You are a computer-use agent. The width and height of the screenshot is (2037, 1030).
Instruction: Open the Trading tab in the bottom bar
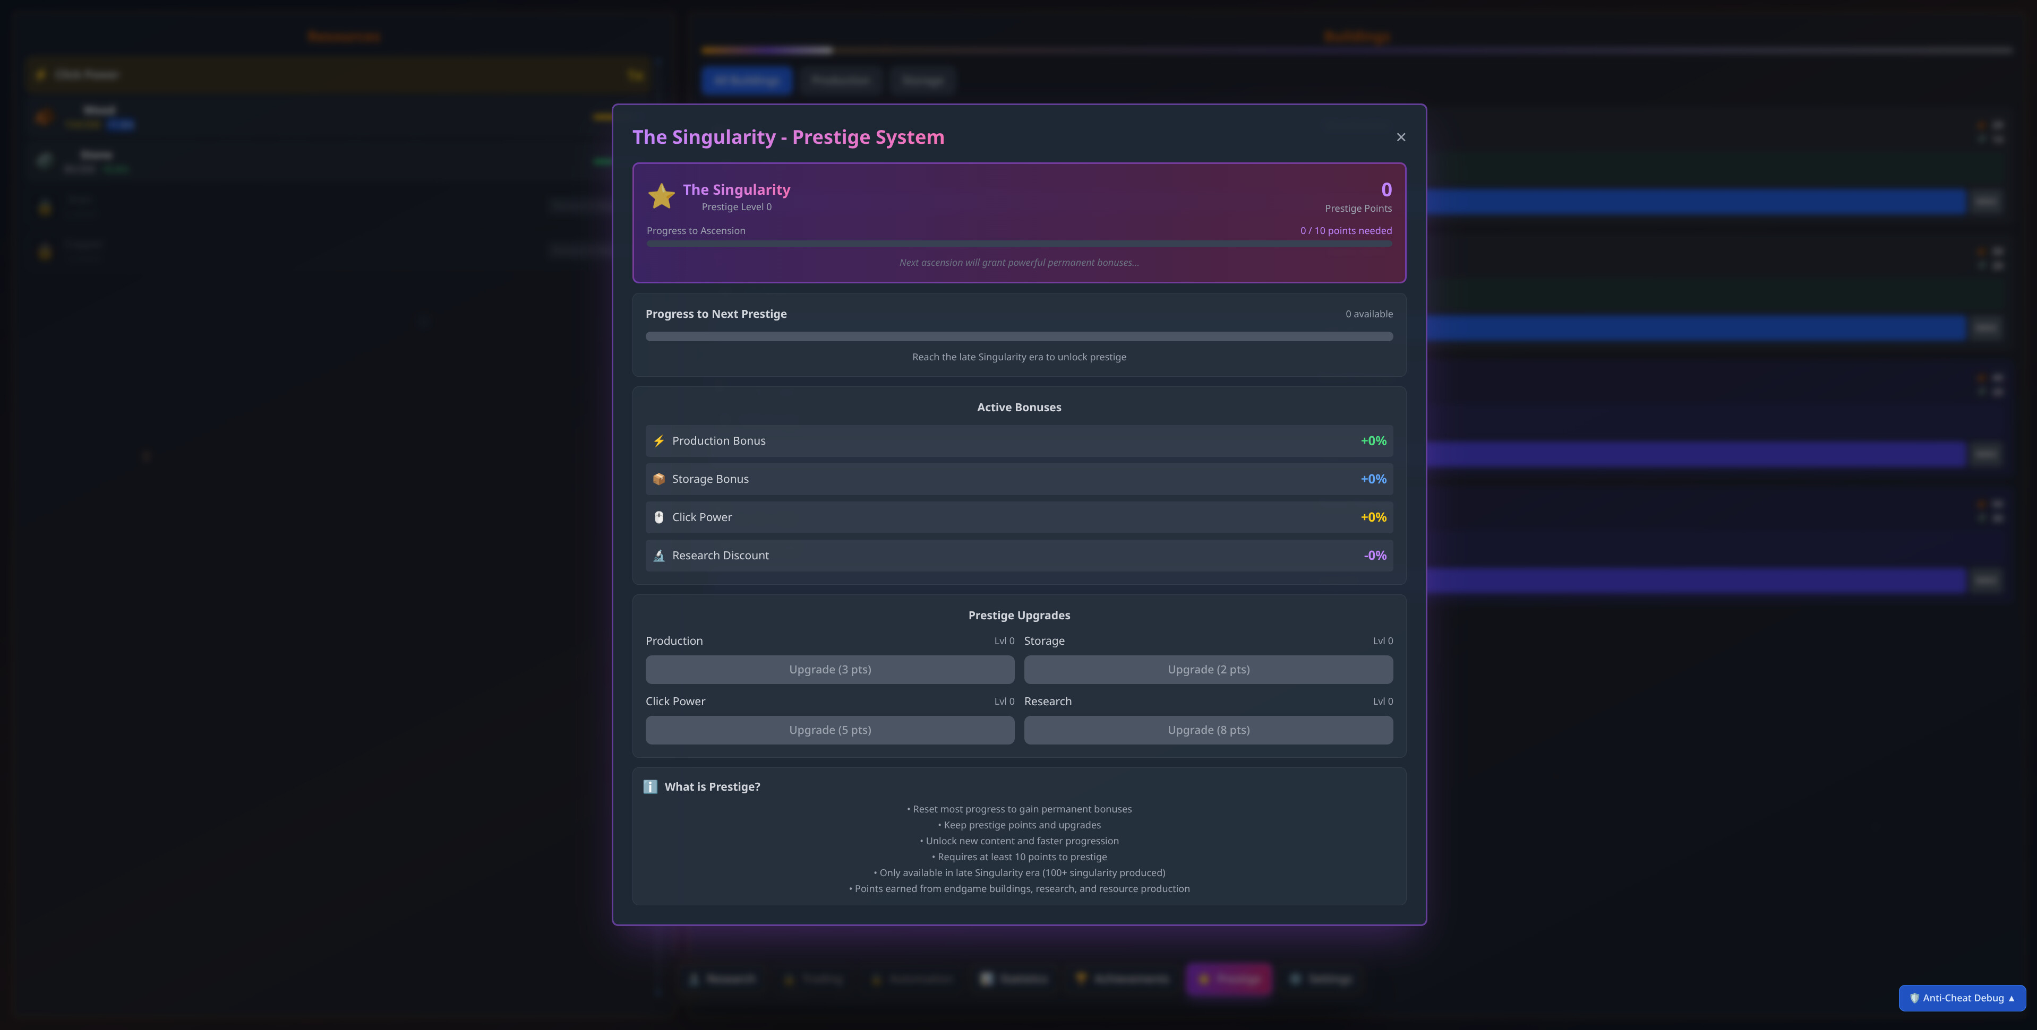(x=815, y=979)
